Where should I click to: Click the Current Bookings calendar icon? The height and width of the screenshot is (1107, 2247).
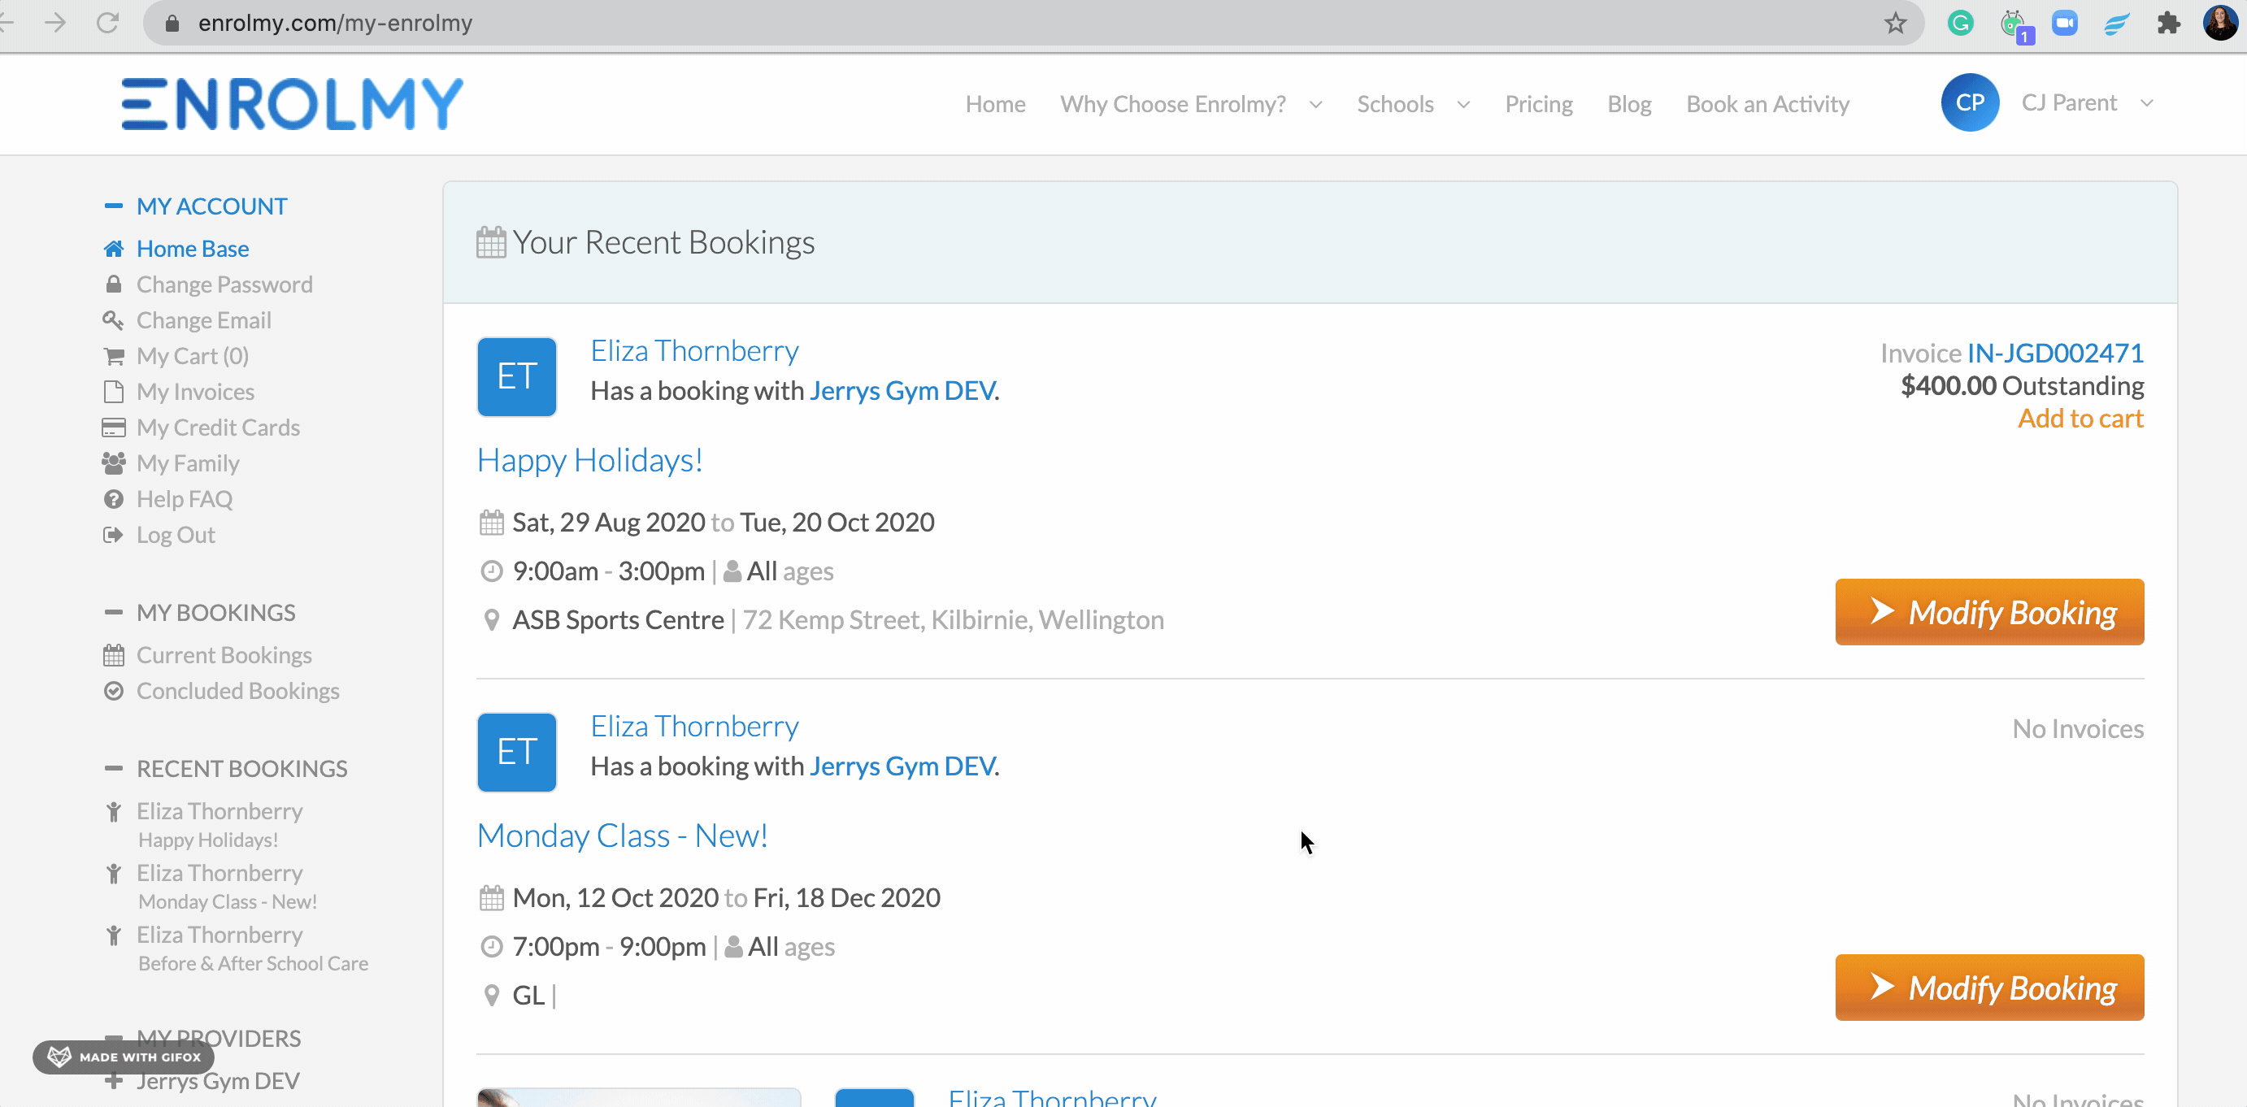click(x=113, y=655)
